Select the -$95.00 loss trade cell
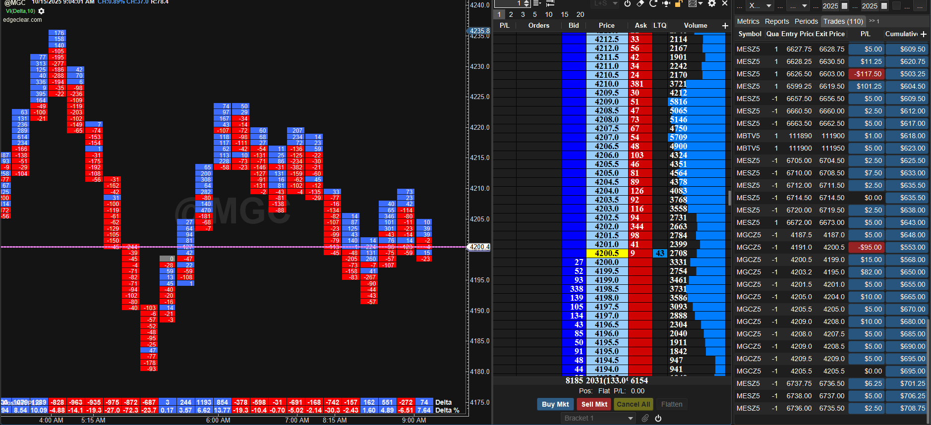 (x=866, y=247)
